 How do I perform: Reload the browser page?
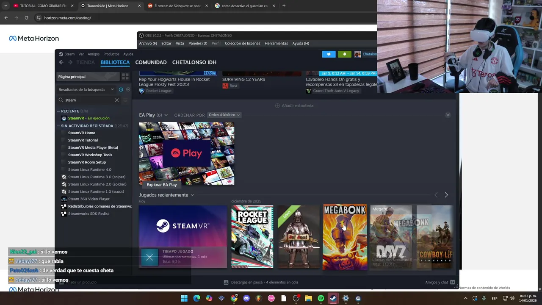(26, 18)
